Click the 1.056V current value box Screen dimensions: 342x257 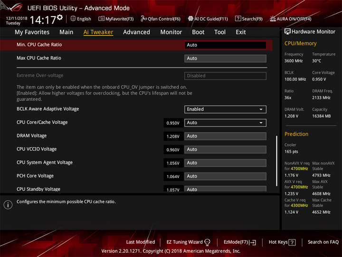173,163
